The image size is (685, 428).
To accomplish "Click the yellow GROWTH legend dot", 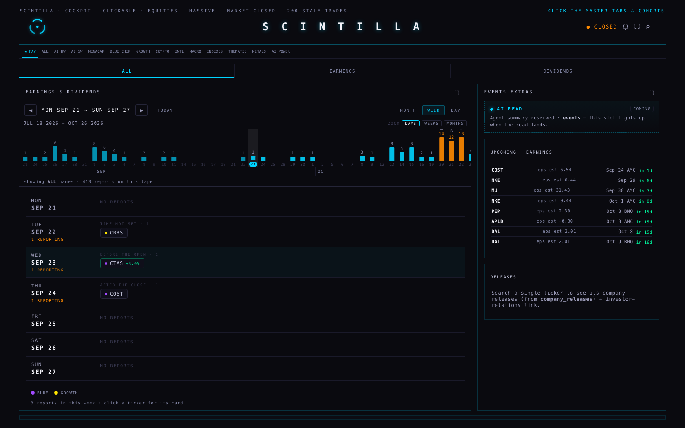I will (56, 393).
